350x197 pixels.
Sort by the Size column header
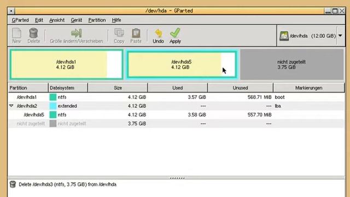(x=118, y=88)
